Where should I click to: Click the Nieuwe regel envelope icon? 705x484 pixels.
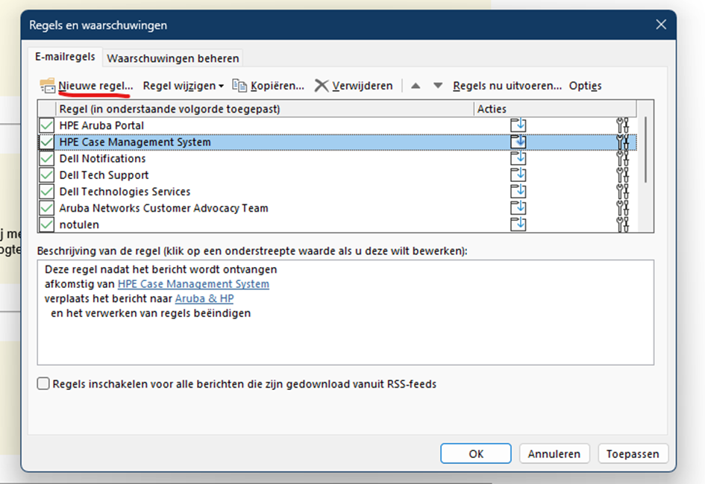47,86
